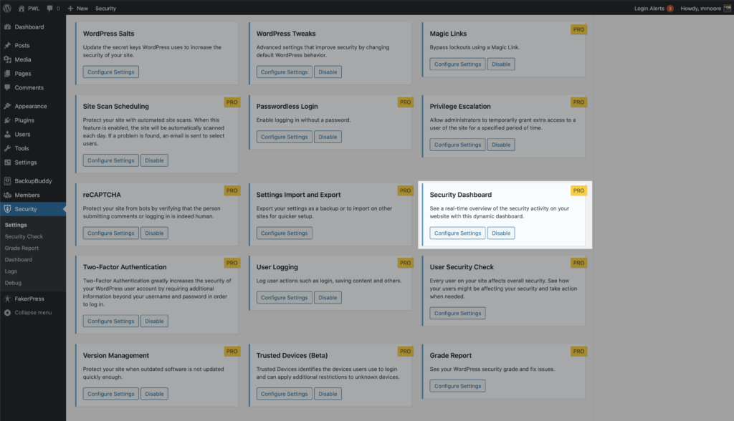Click the PRO badge on Security Dashboard
Viewport: 734px width, 421px height.
(x=578, y=190)
